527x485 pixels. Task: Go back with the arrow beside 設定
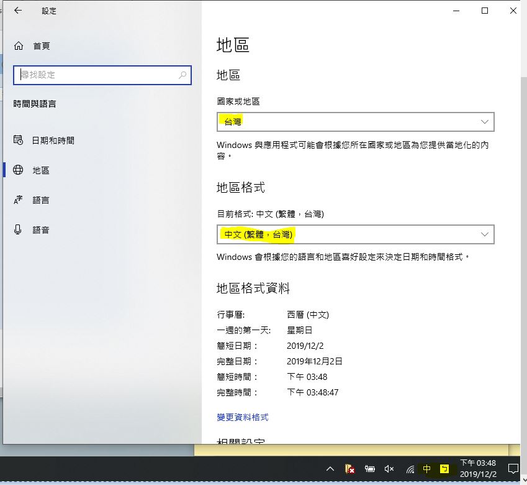[18, 11]
